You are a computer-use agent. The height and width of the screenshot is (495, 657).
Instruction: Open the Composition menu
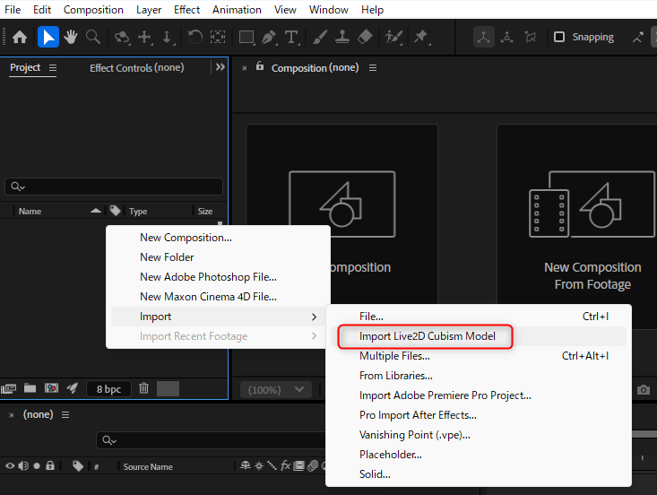pos(93,10)
